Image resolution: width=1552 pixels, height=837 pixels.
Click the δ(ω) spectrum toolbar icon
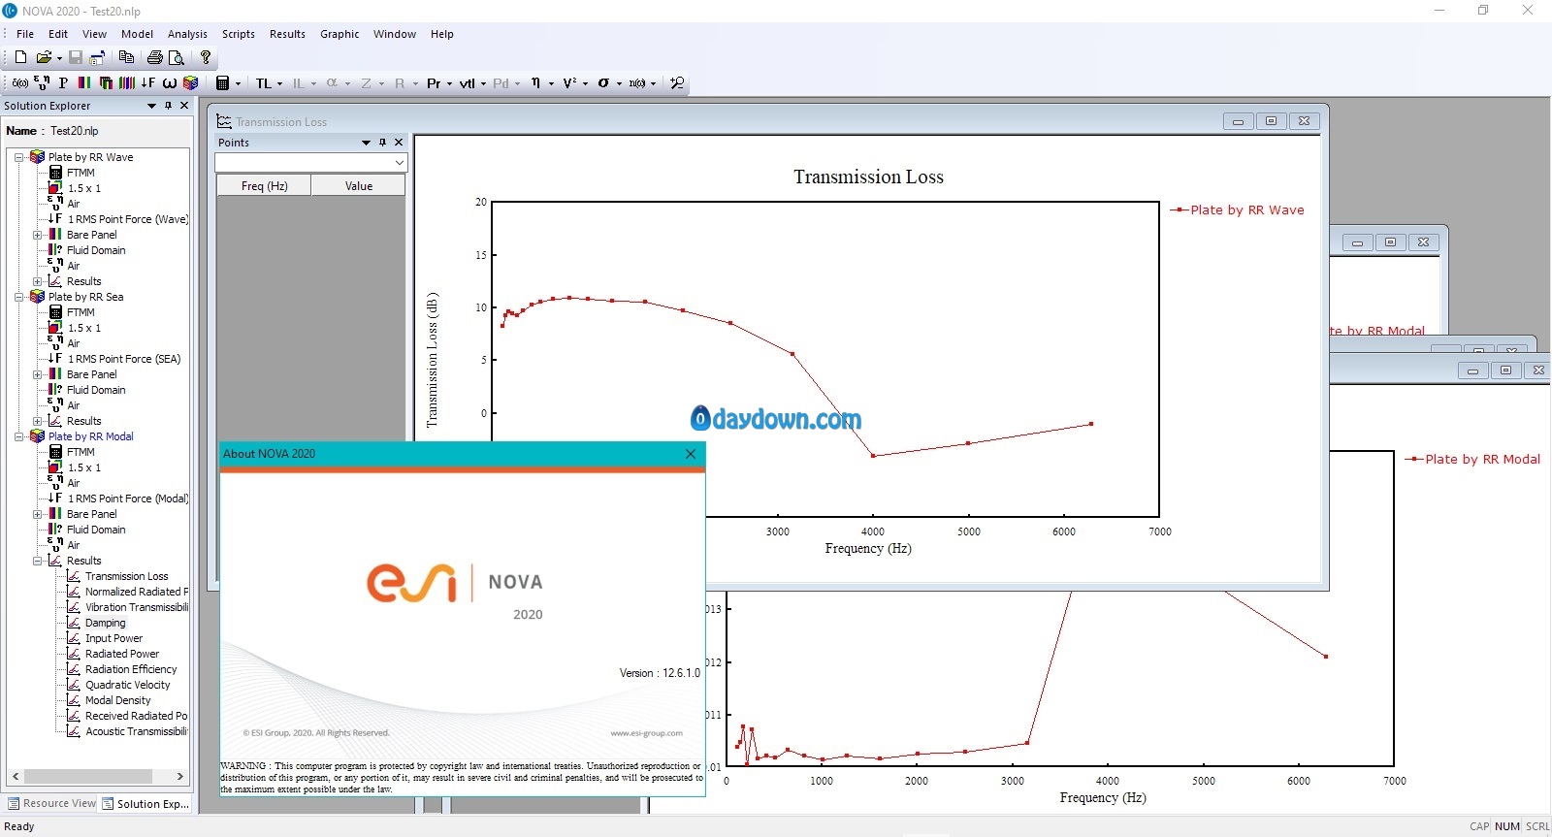click(19, 83)
